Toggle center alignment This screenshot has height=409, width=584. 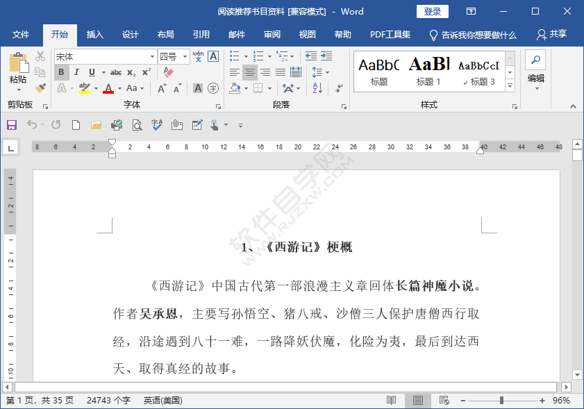click(x=250, y=72)
